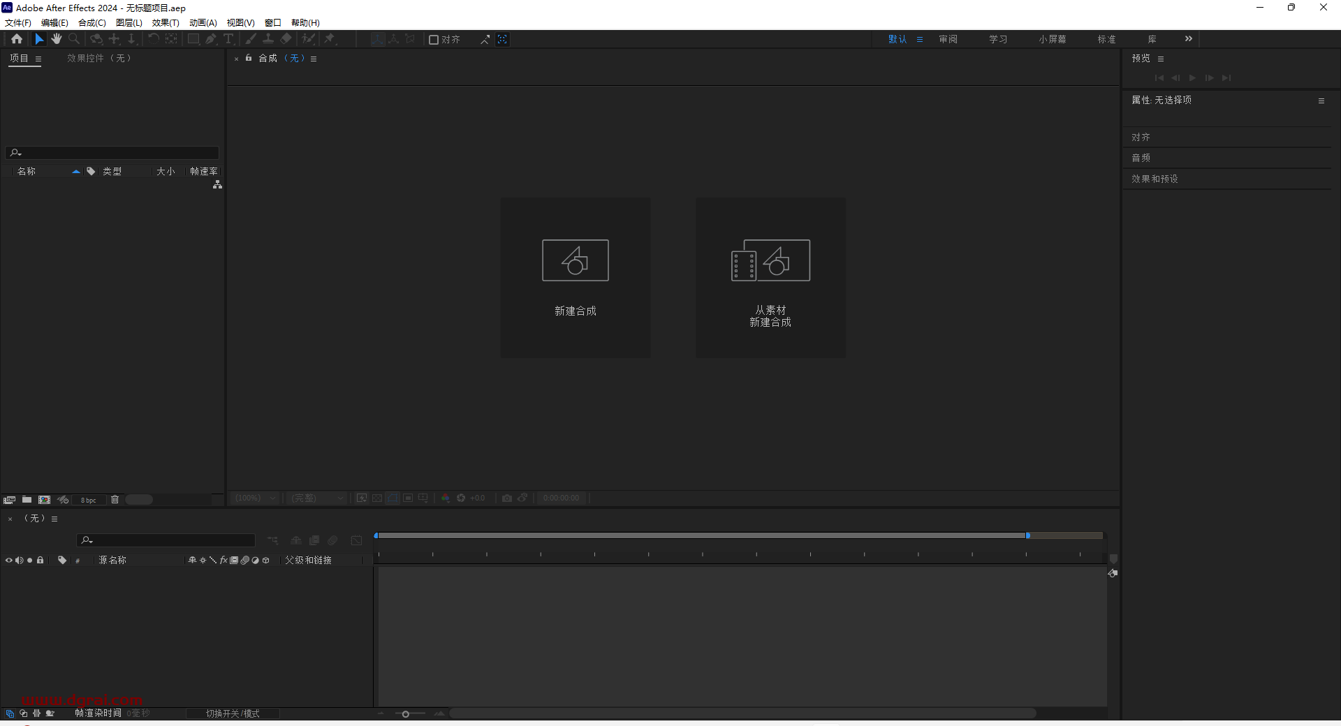
Task: Click the project settings adjust icon
Action: [63, 500]
